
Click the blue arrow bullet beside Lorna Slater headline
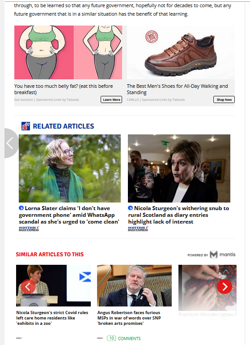[21, 208]
